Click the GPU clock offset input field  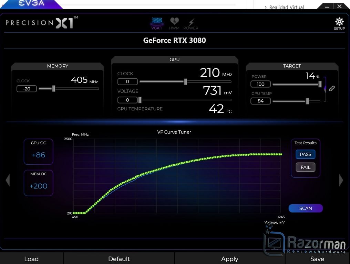click(x=127, y=81)
